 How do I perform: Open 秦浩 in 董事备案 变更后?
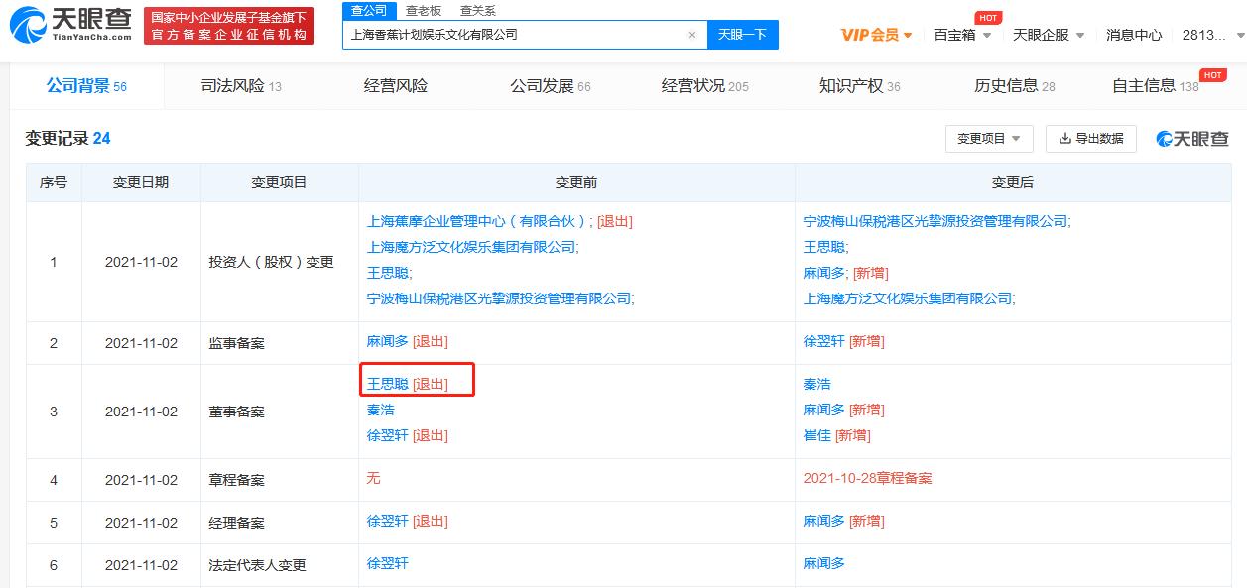[816, 384]
